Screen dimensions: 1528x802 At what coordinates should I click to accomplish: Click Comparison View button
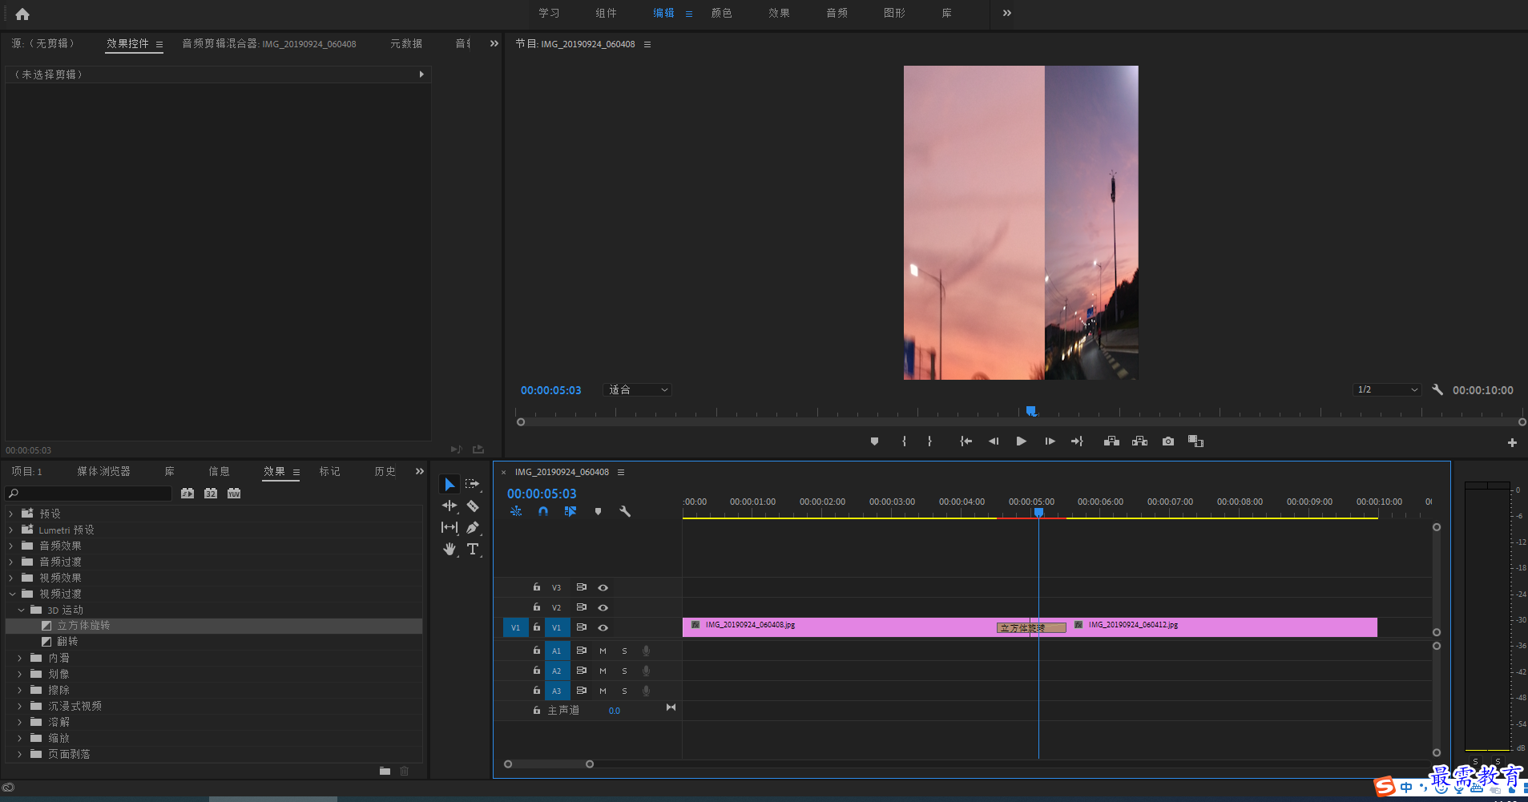coord(1195,441)
